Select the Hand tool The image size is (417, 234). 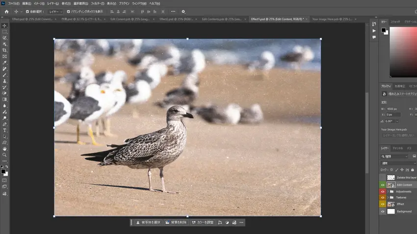5,149
